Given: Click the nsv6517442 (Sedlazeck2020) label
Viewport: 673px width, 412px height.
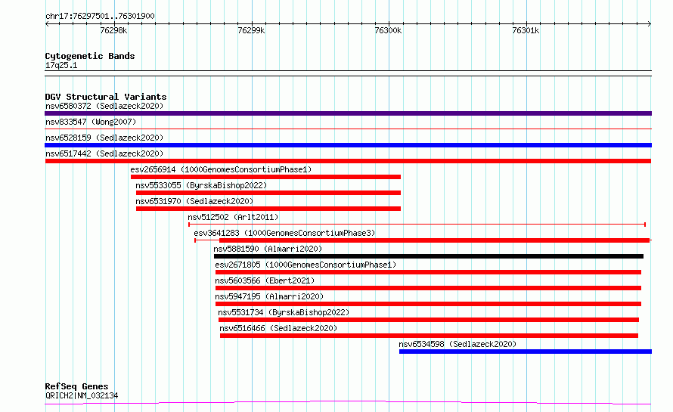Looking at the screenshot, I should [x=104, y=153].
